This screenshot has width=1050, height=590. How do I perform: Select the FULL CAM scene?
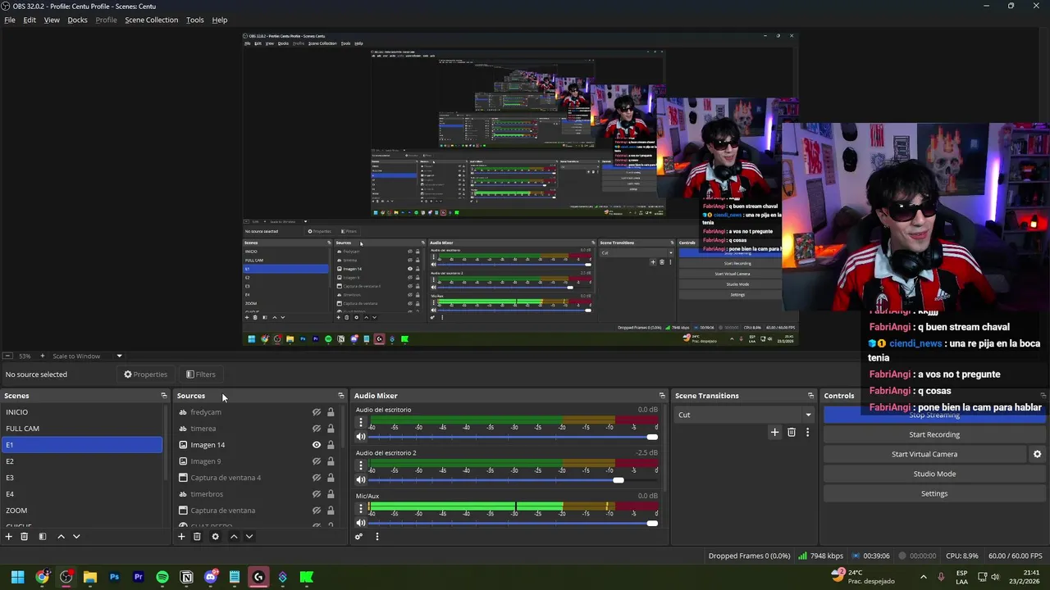[x=82, y=429]
